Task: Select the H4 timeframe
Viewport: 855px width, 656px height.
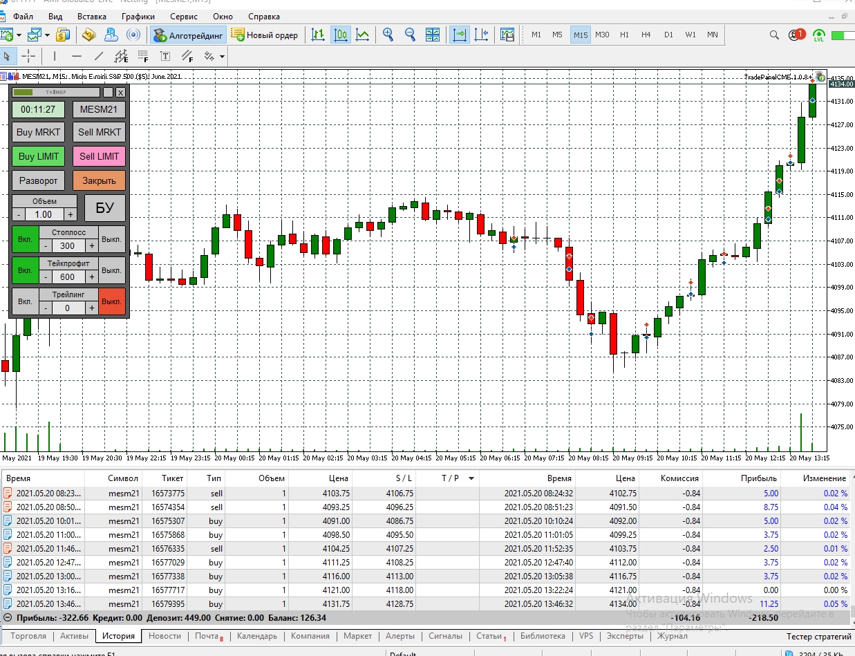Action: coord(646,35)
